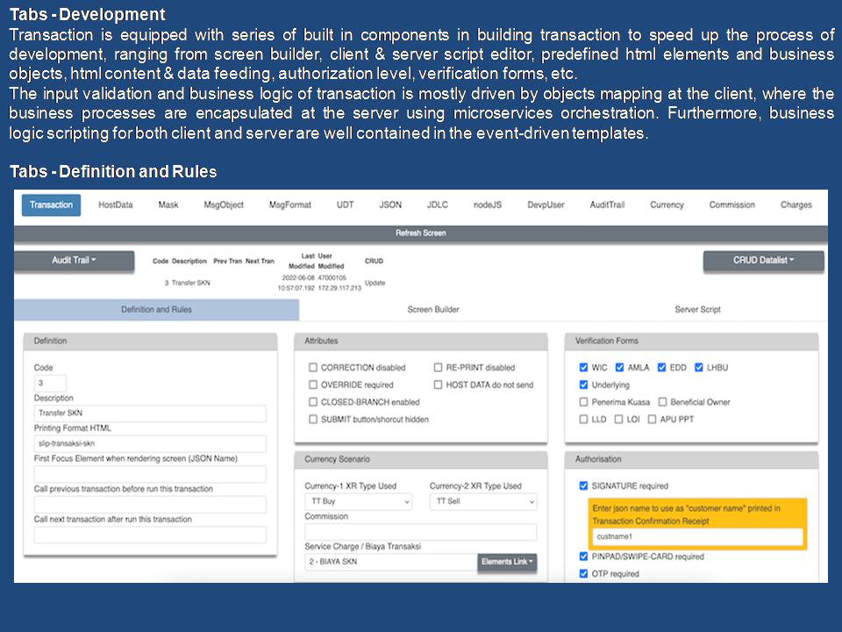Toggle SIGNATURE required checkbox
The height and width of the screenshot is (632, 842).
coord(584,486)
